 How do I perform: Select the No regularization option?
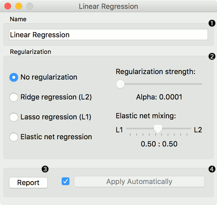pos(14,77)
